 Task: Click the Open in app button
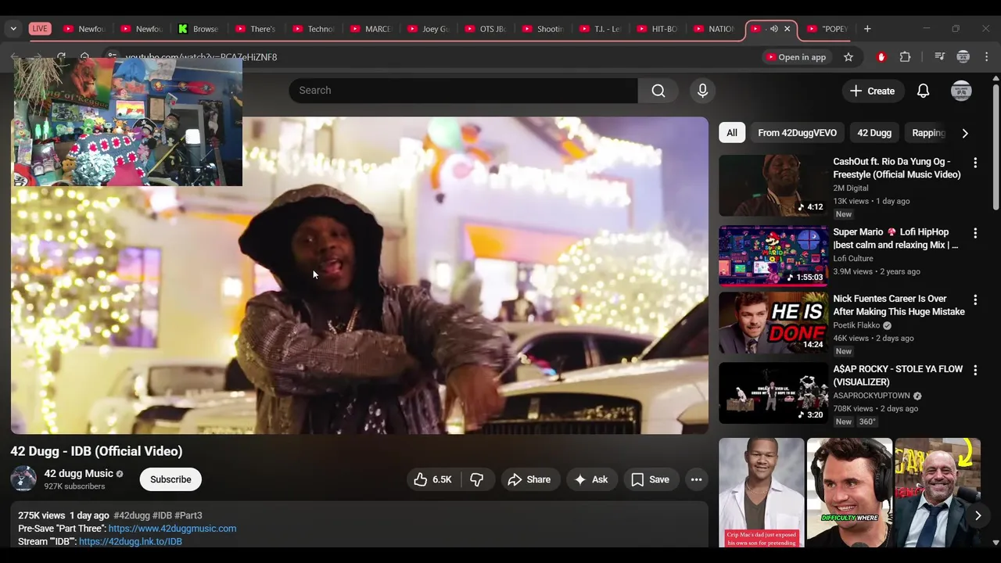[x=796, y=57]
